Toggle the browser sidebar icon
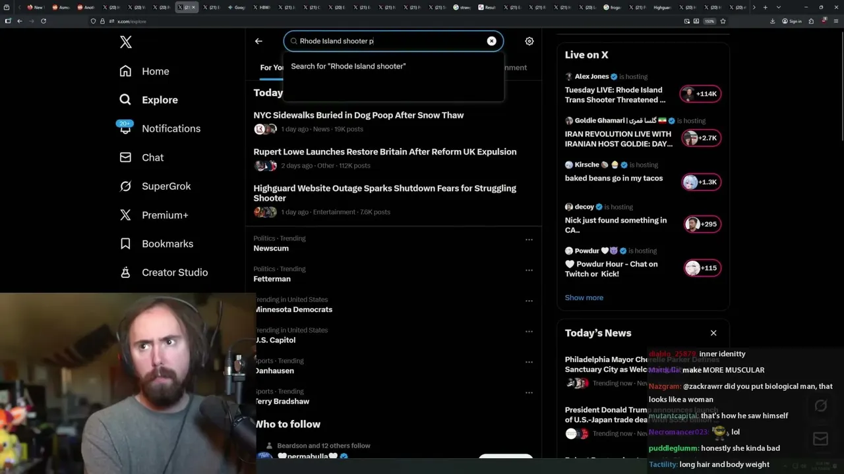 (x=8, y=21)
